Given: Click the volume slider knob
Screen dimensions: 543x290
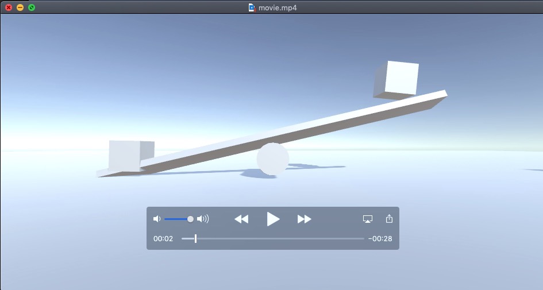Looking at the screenshot, I should 190,219.
